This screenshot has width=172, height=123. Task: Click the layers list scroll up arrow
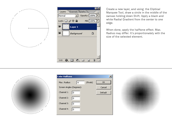tap(98, 25)
